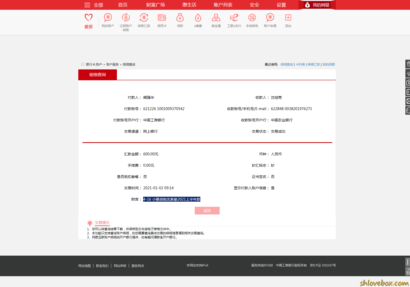Click the transaction time 2021-01-02 09:14
The width and height of the screenshot is (410, 287).
coord(158,188)
